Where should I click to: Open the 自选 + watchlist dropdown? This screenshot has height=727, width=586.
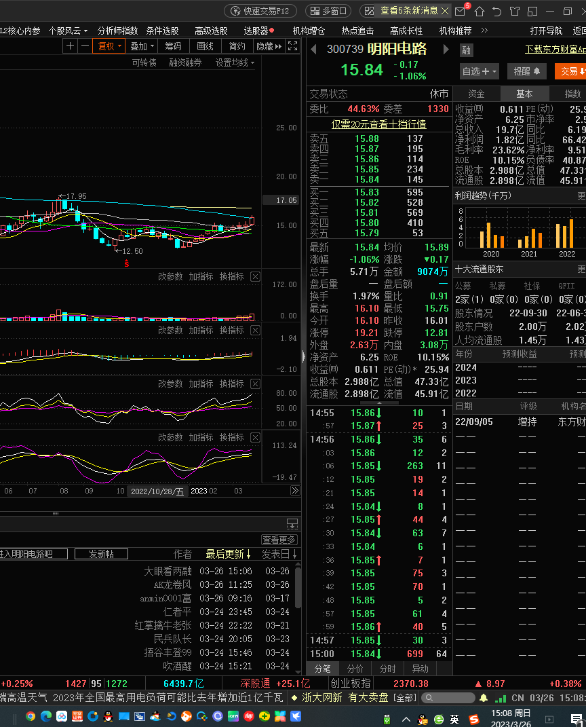pyautogui.click(x=480, y=71)
